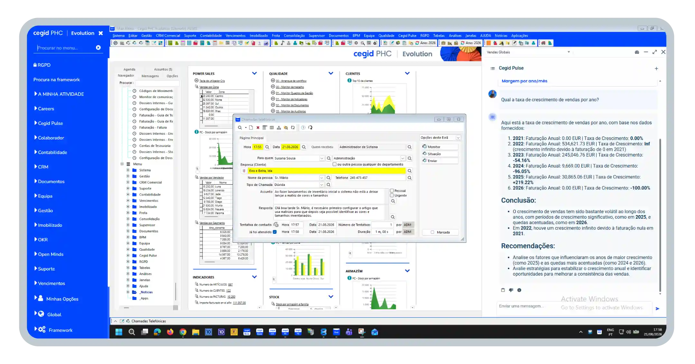Click the Enviar button in call dialog
Image resolution: width=695 pixels, height=364 pixels.
(440, 161)
